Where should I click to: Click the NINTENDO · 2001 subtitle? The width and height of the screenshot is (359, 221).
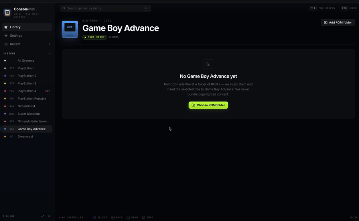(97, 21)
